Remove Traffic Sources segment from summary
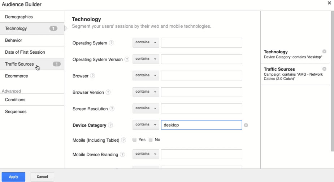 (324, 69)
